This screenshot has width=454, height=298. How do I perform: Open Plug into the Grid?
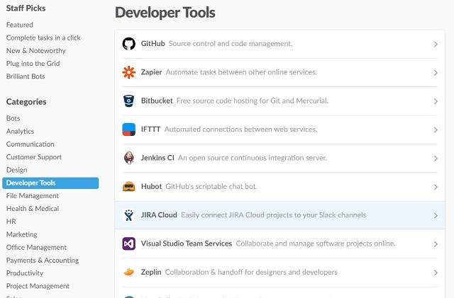[x=33, y=64]
